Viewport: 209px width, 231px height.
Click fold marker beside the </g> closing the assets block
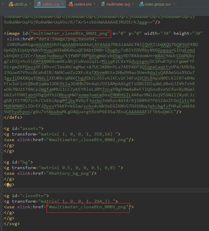coord(2,151)
